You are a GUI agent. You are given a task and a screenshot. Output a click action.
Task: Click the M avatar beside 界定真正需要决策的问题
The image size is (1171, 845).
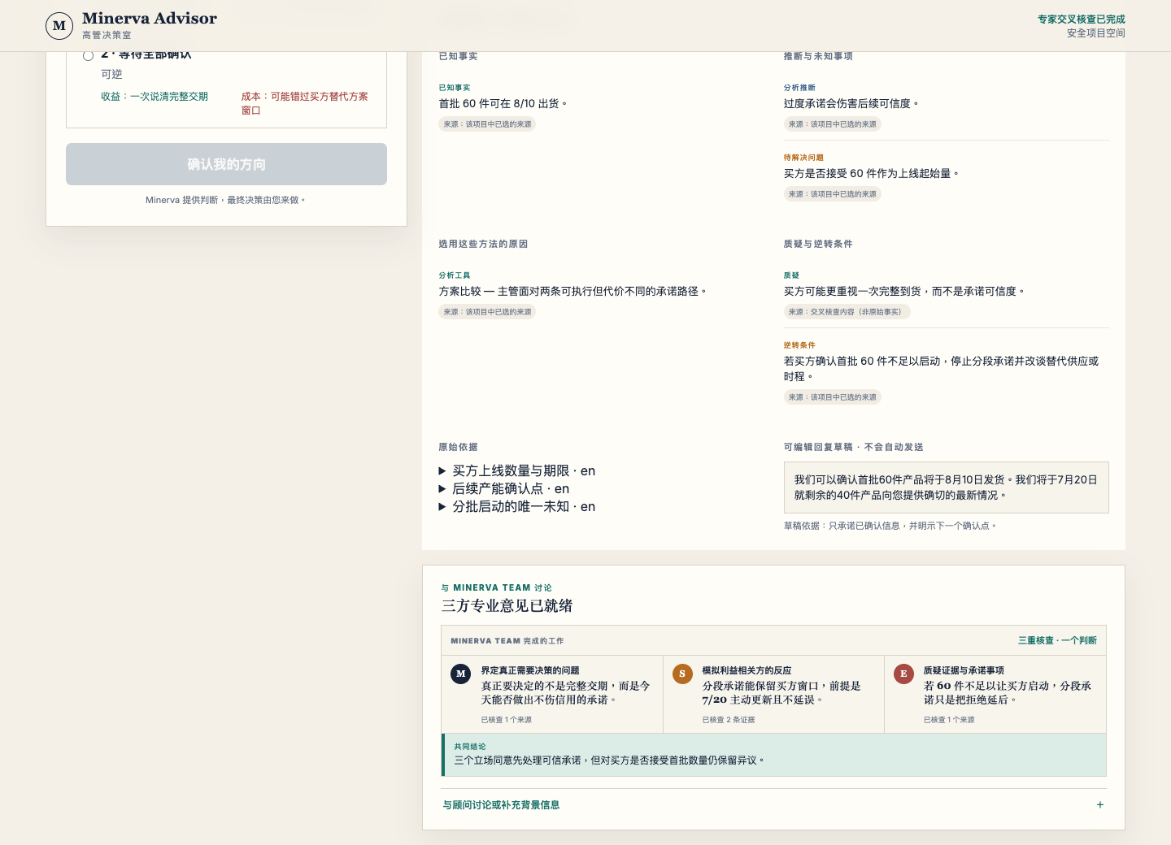click(461, 674)
